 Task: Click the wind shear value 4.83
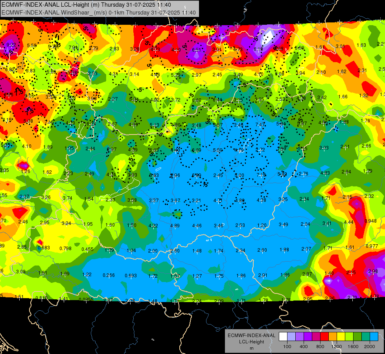tap(325, 173)
